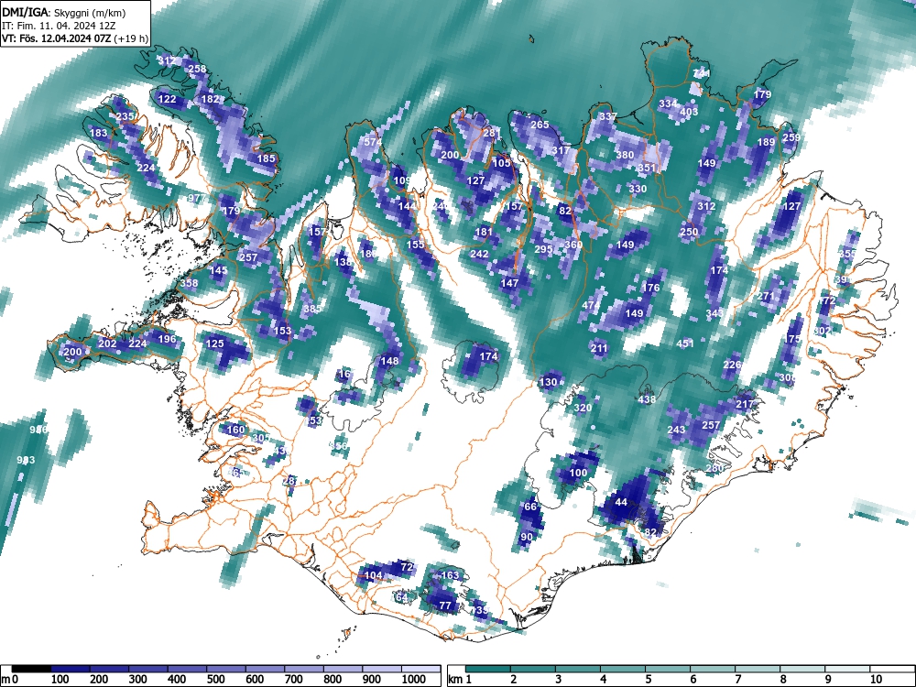The width and height of the screenshot is (916, 687).
Task: Select the visibility label 977
Action: (196, 198)
